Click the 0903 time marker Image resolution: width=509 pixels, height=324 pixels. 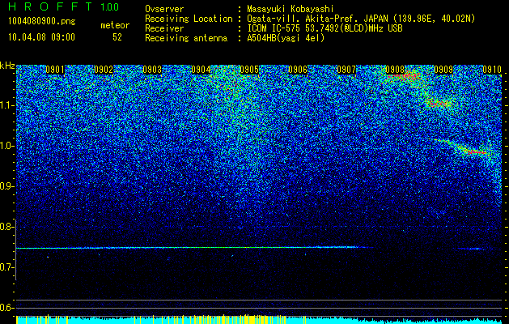(152, 70)
